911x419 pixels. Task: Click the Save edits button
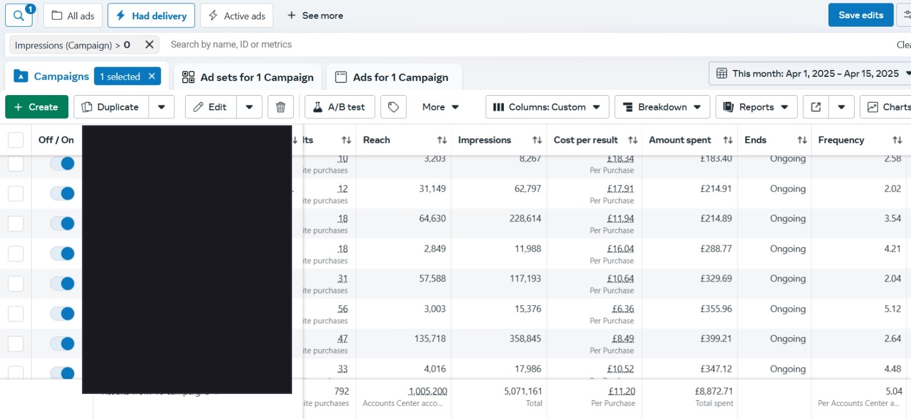coord(861,15)
